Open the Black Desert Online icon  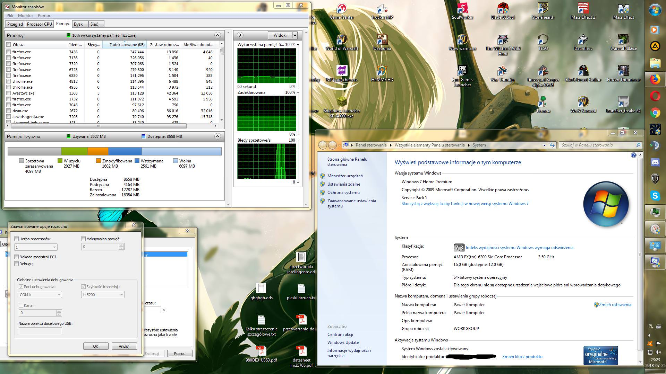tap(583, 73)
